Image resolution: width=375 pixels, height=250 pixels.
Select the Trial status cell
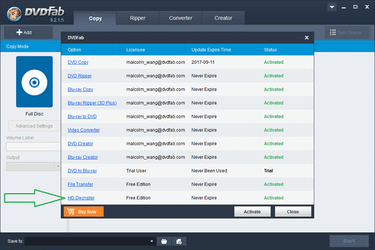pos(268,170)
